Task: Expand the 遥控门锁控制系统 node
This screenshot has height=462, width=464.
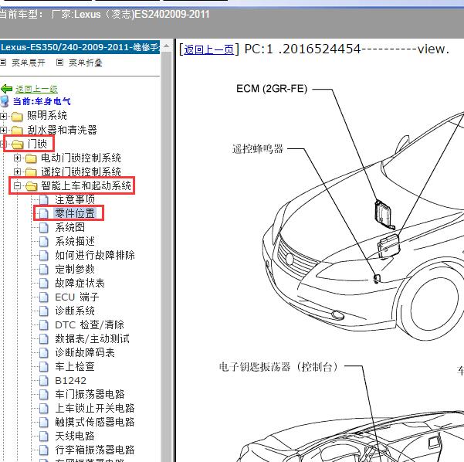Action: pos(17,172)
